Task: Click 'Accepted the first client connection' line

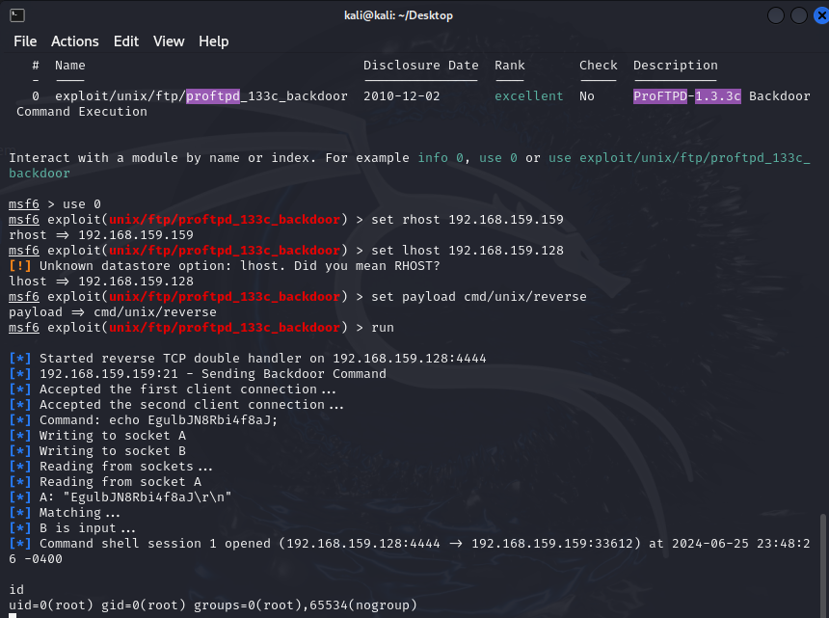Action: click(x=173, y=390)
